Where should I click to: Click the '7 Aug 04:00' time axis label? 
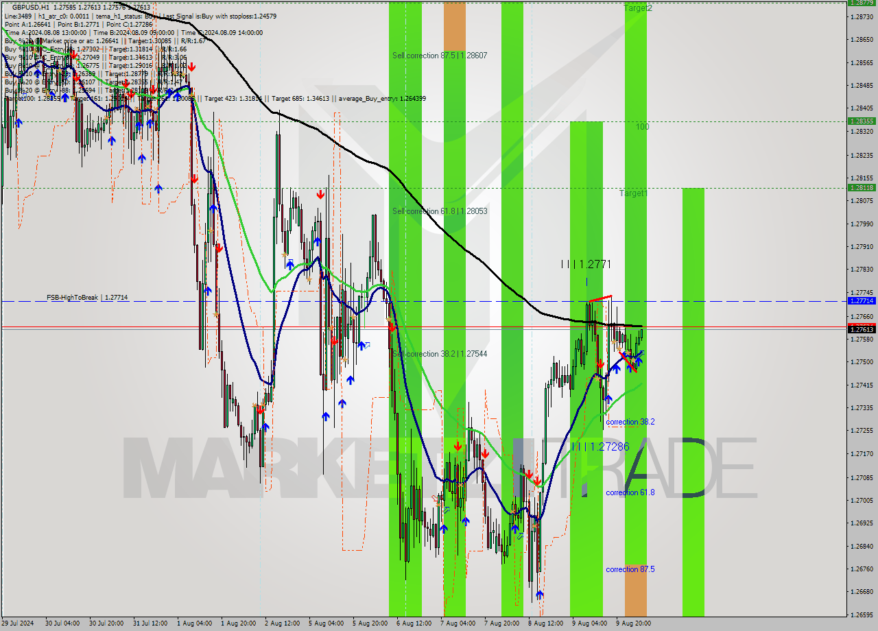[x=458, y=623]
